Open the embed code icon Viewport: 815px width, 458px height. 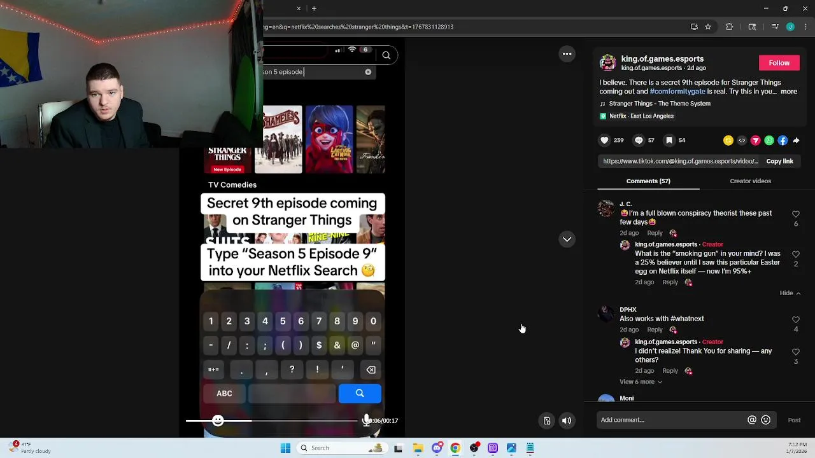742,141
